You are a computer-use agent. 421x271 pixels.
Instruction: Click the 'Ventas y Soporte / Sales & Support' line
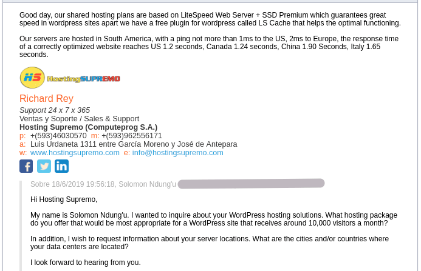[x=79, y=119]
